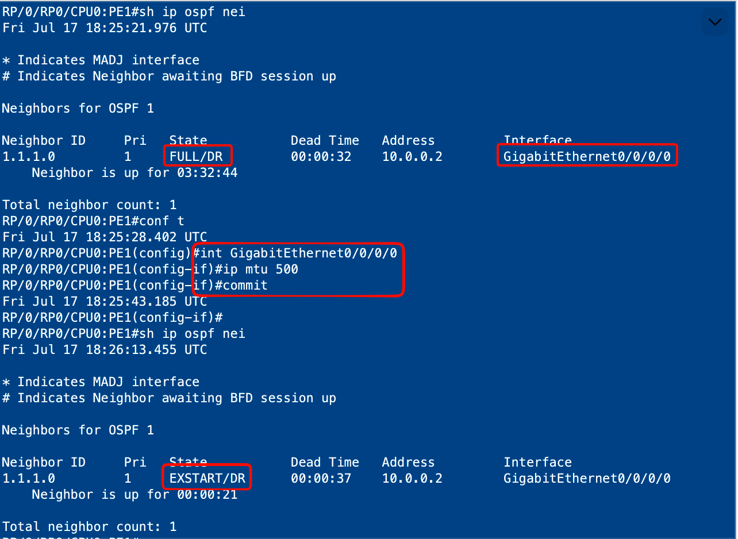Click the empty 'PE1(config-if)#' prompt line

tap(112, 317)
